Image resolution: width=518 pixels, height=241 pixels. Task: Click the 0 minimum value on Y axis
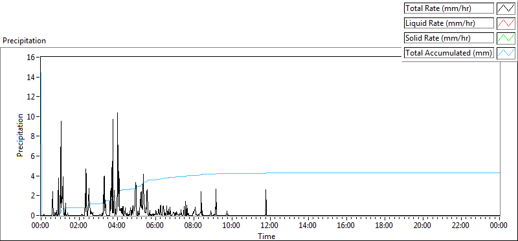point(34,216)
